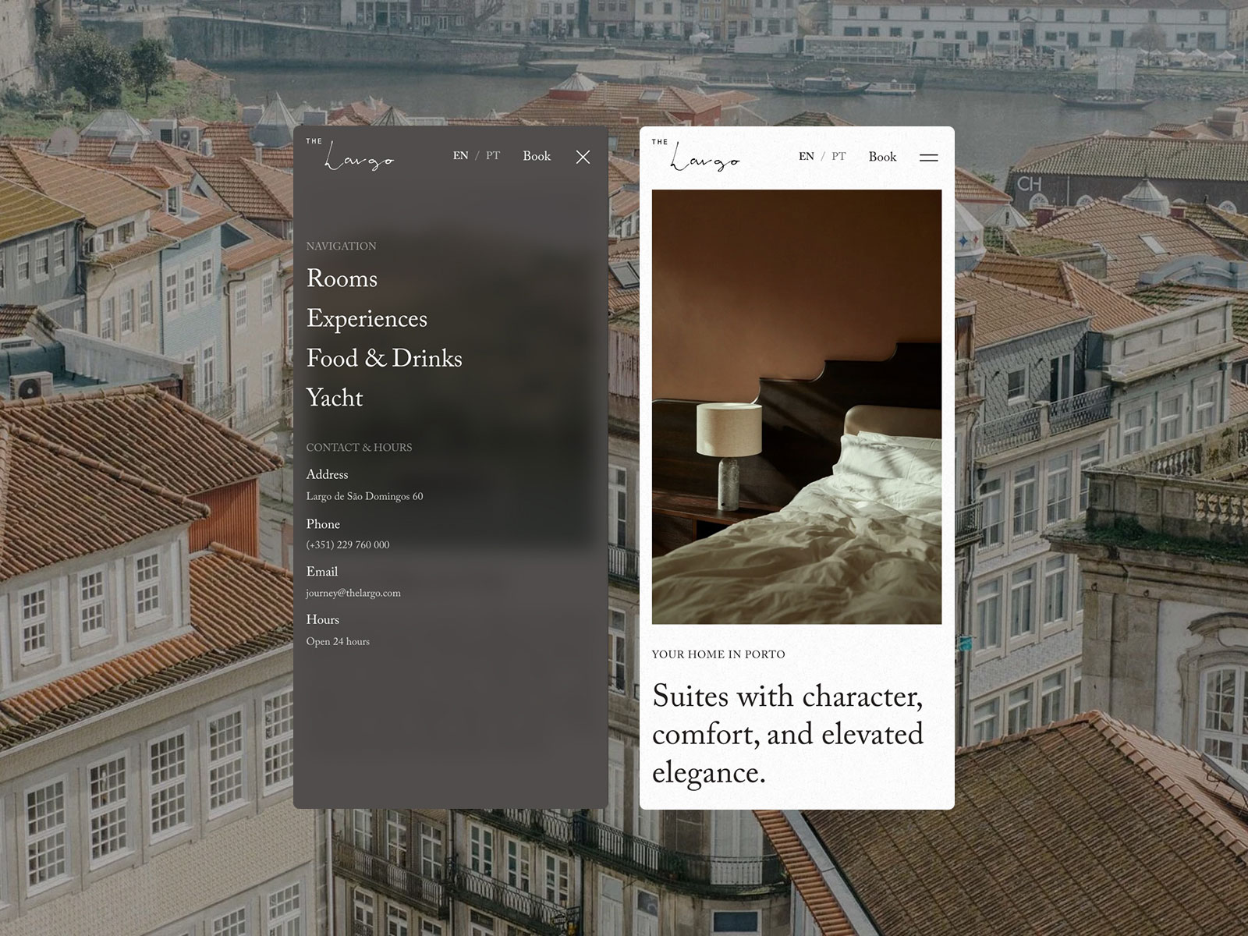The image size is (1248, 936).
Task: Open Food & Drinks from the navigation
Action: [x=384, y=358]
